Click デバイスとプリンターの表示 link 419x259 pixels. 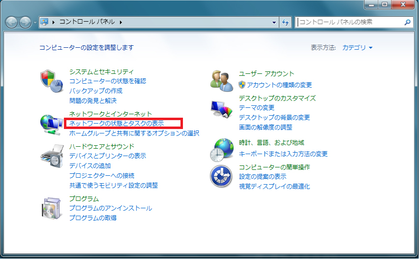tap(108, 156)
